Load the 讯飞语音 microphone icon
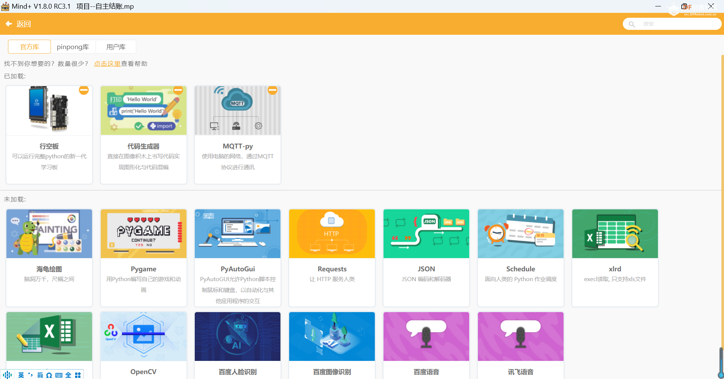Image resolution: width=724 pixels, height=379 pixels. 521,336
